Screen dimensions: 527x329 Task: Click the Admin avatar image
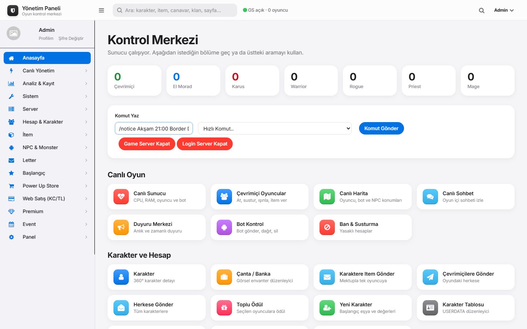click(14, 33)
